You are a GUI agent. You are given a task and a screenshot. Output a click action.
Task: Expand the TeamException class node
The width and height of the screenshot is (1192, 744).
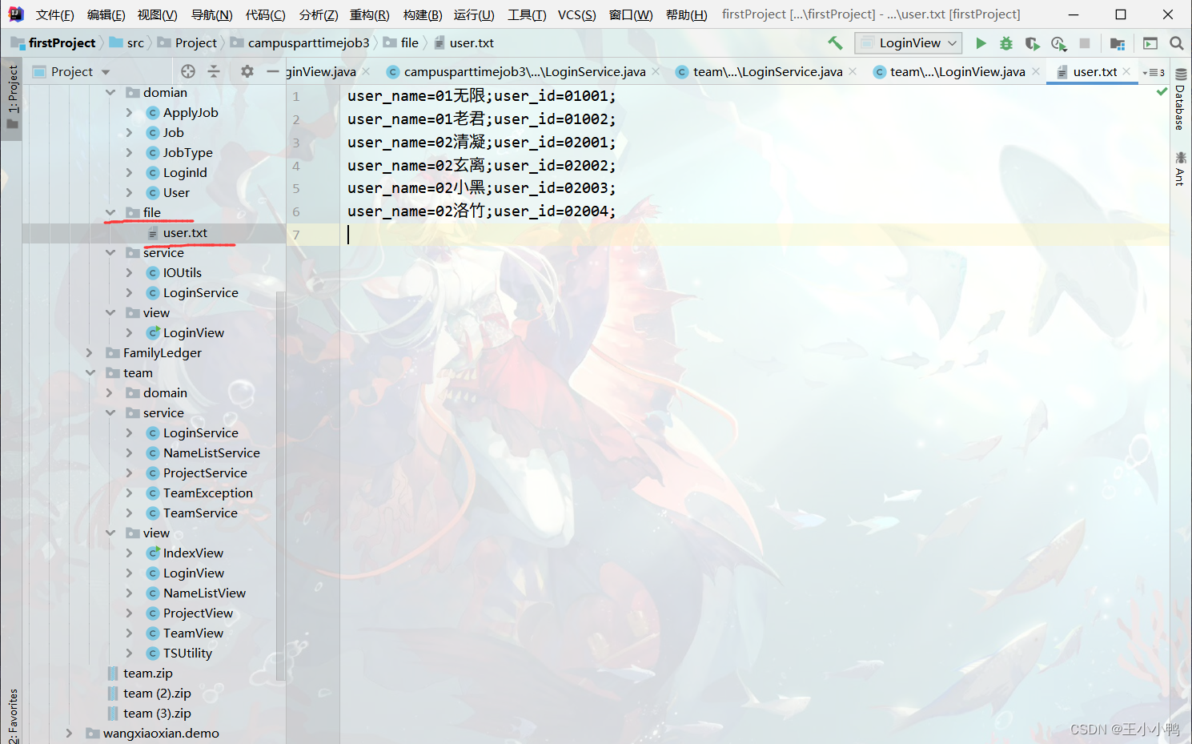click(x=129, y=493)
